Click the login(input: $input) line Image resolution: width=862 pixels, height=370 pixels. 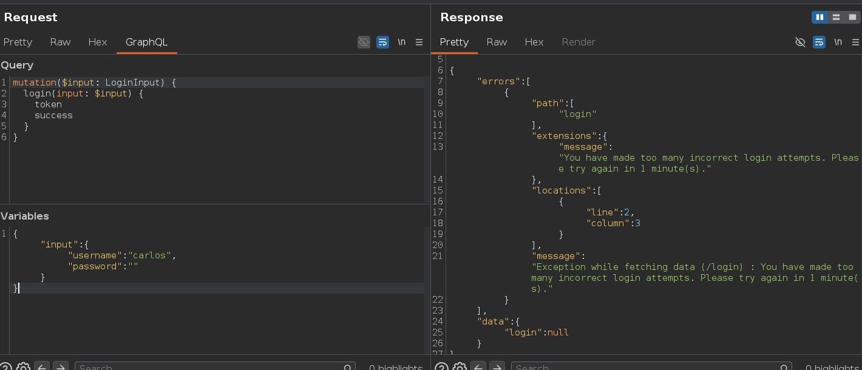pos(83,93)
